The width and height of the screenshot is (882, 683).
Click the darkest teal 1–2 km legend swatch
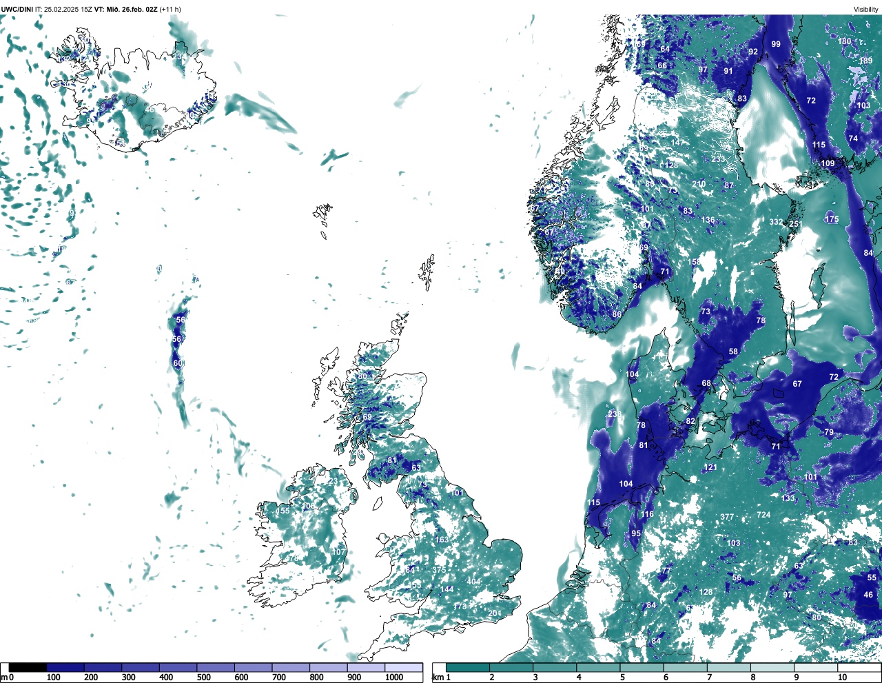pyautogui.click(x=468, y=667)
